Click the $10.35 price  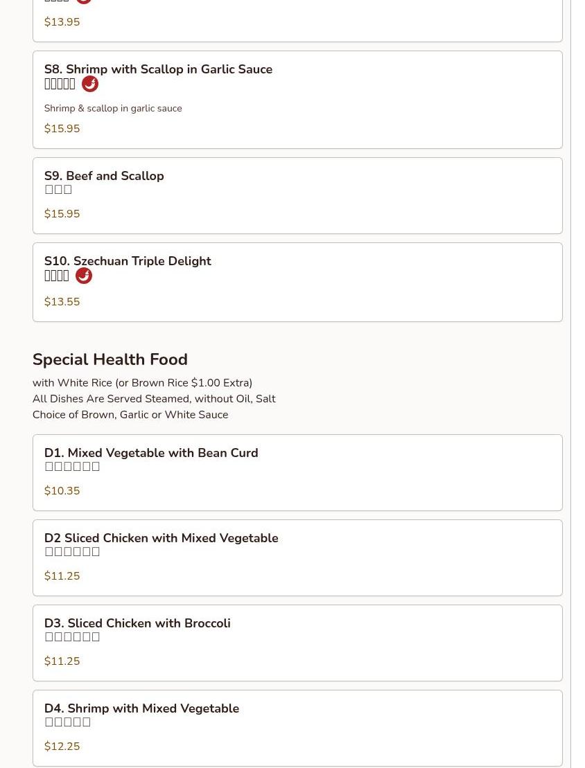62,491
